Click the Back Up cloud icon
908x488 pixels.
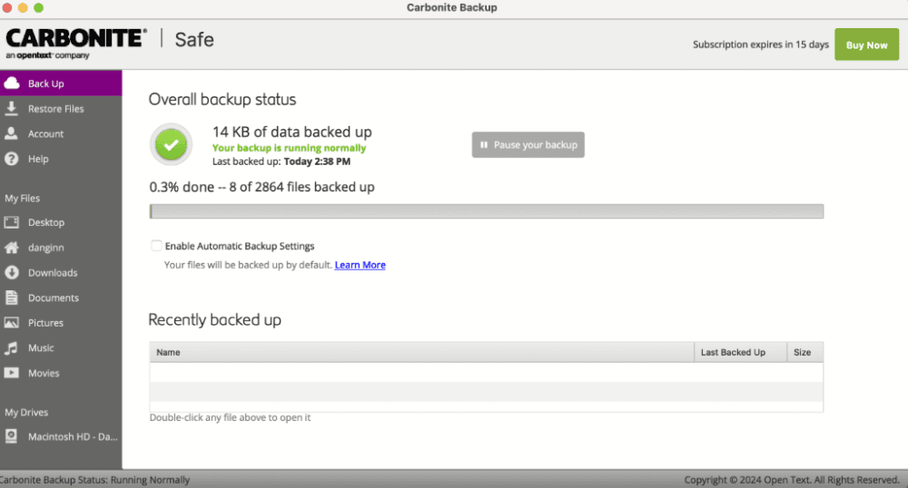[x=12, y=83]
